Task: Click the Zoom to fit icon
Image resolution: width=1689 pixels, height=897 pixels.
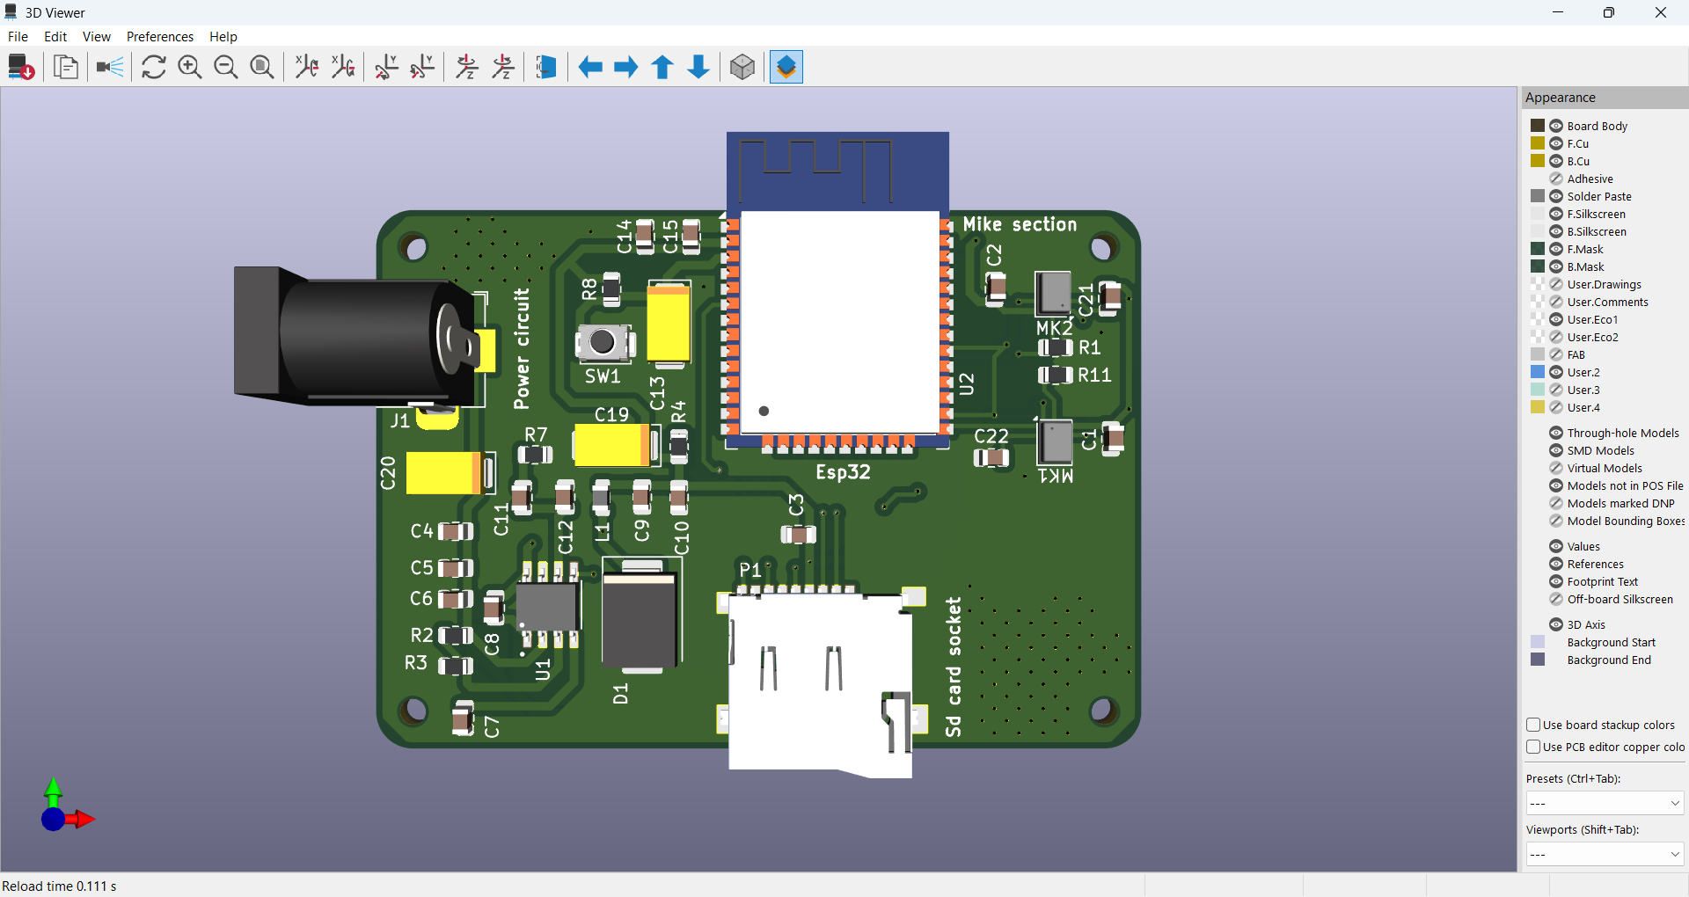Action: 262,67
